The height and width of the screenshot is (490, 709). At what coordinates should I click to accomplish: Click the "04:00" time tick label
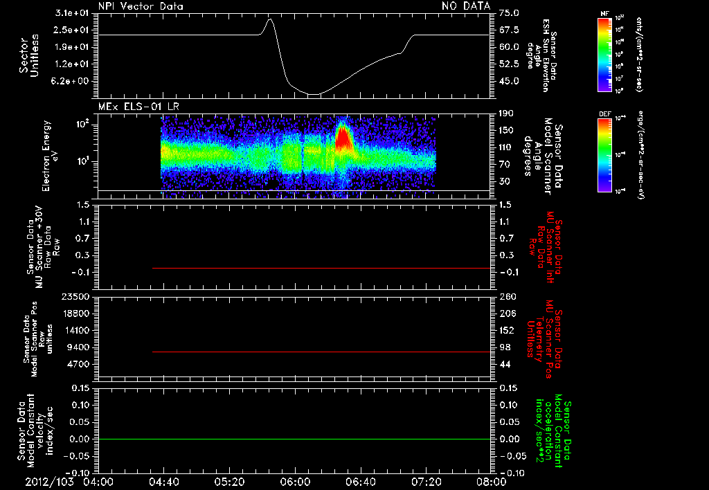[98, 482]
